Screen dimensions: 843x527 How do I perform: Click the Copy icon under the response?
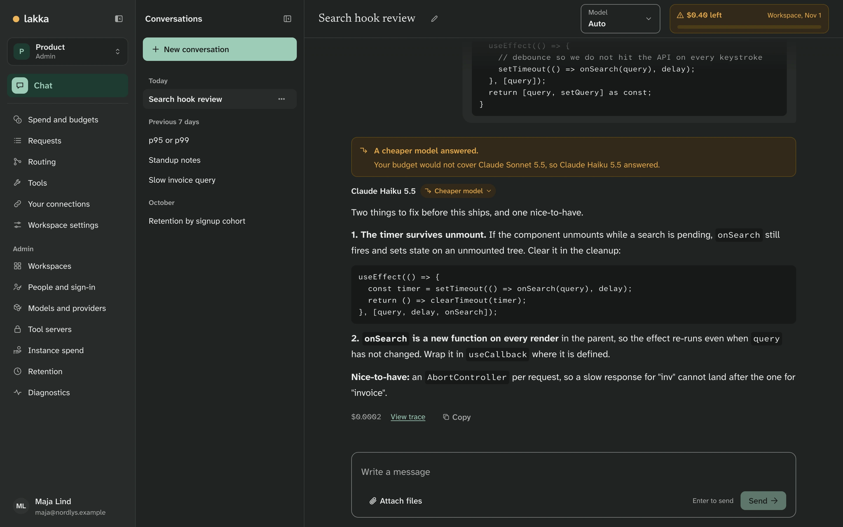[446, 417]
